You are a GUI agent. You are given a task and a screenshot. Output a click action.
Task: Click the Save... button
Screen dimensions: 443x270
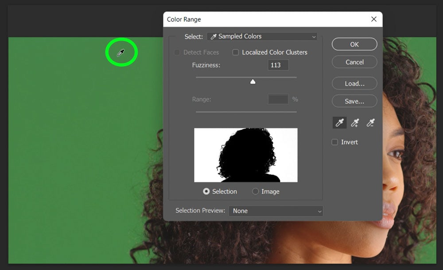click(x=354, y=101)
